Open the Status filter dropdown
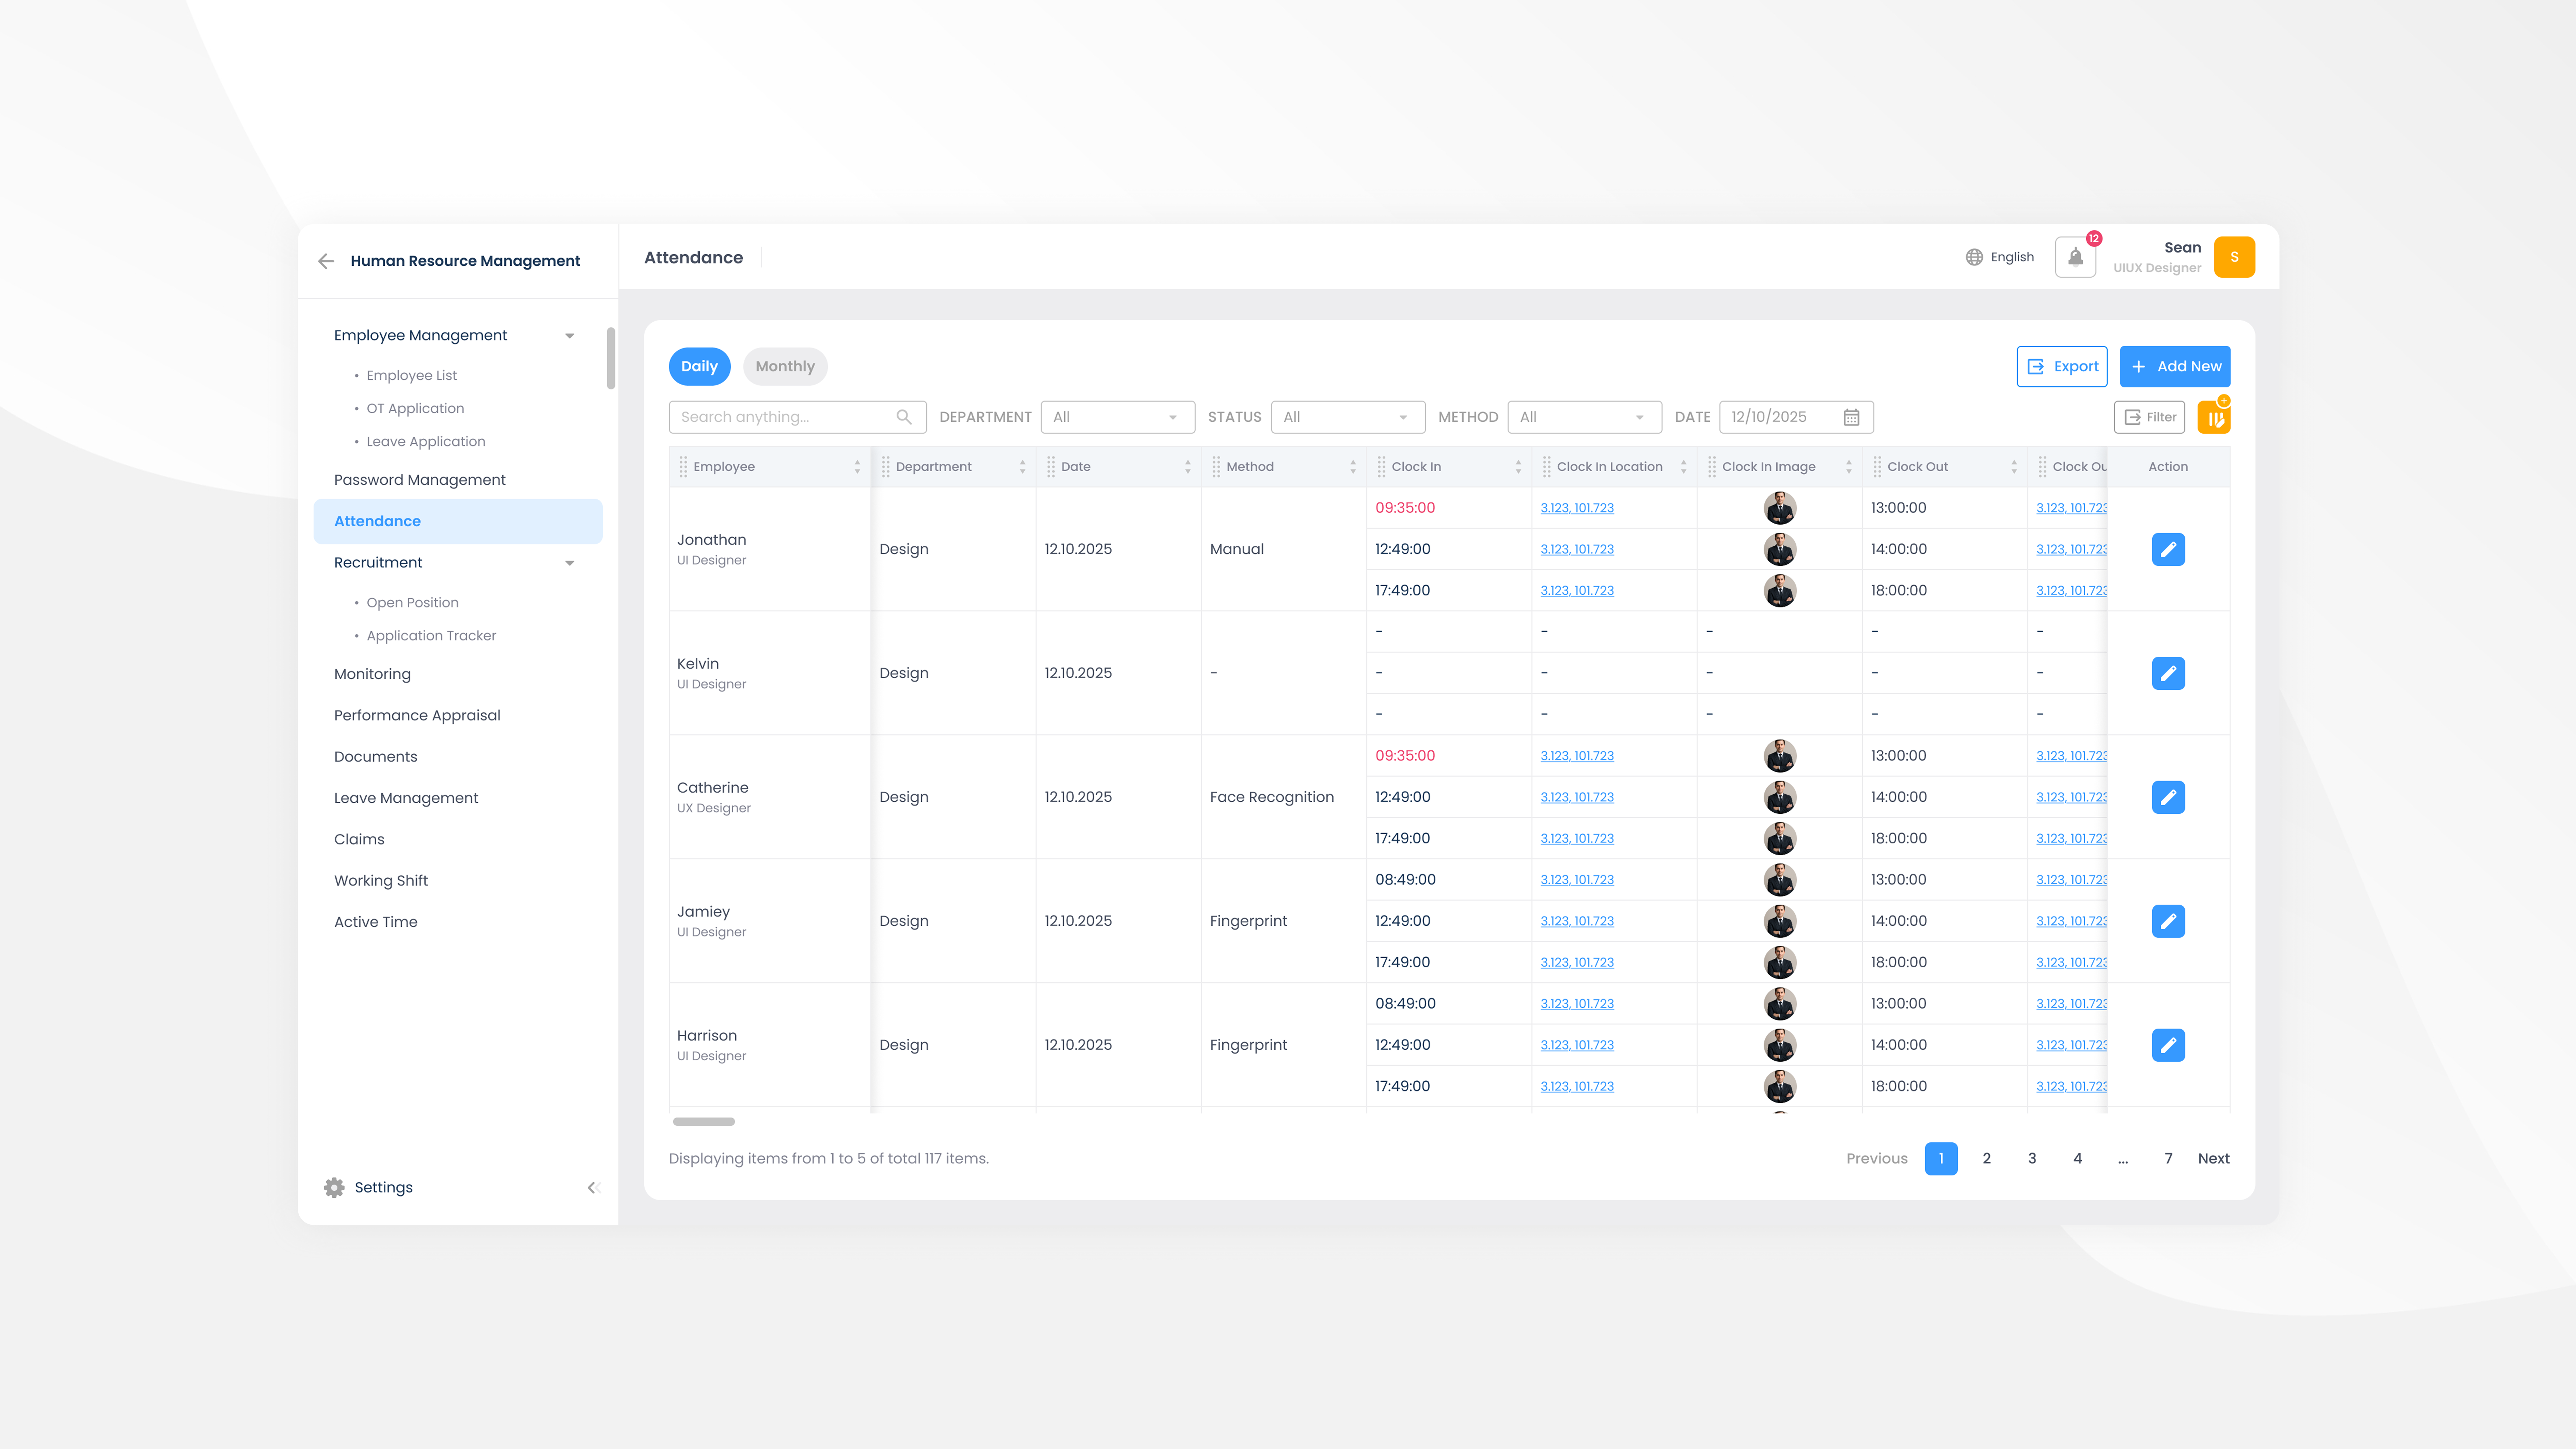Viewport: 2576px width, 1449px height. click(1348, 417)
